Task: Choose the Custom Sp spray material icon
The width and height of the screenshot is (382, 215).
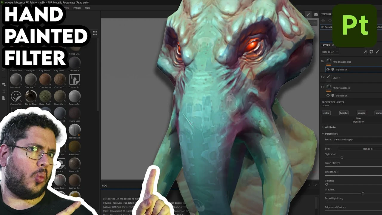Action: (74, 79)
